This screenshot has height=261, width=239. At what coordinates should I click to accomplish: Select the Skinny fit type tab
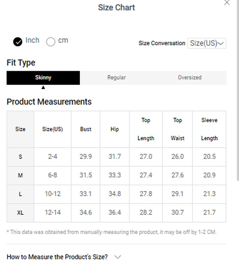point(43,78)
